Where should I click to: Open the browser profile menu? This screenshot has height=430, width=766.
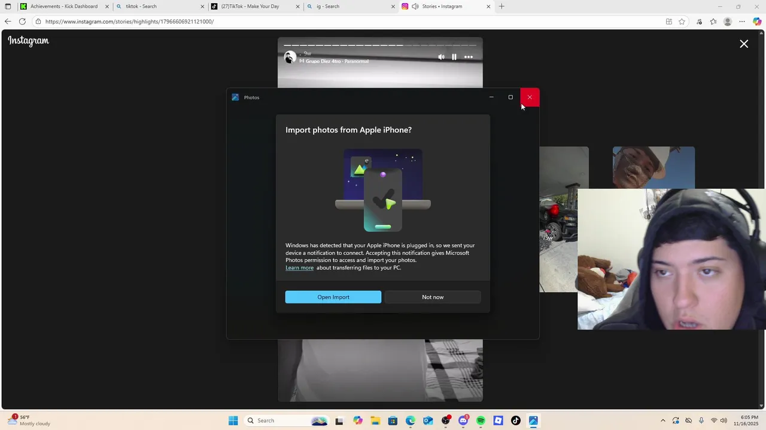(728, 21)
